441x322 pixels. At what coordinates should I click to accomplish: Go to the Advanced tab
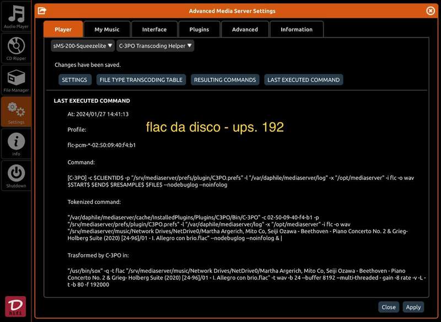245,29
